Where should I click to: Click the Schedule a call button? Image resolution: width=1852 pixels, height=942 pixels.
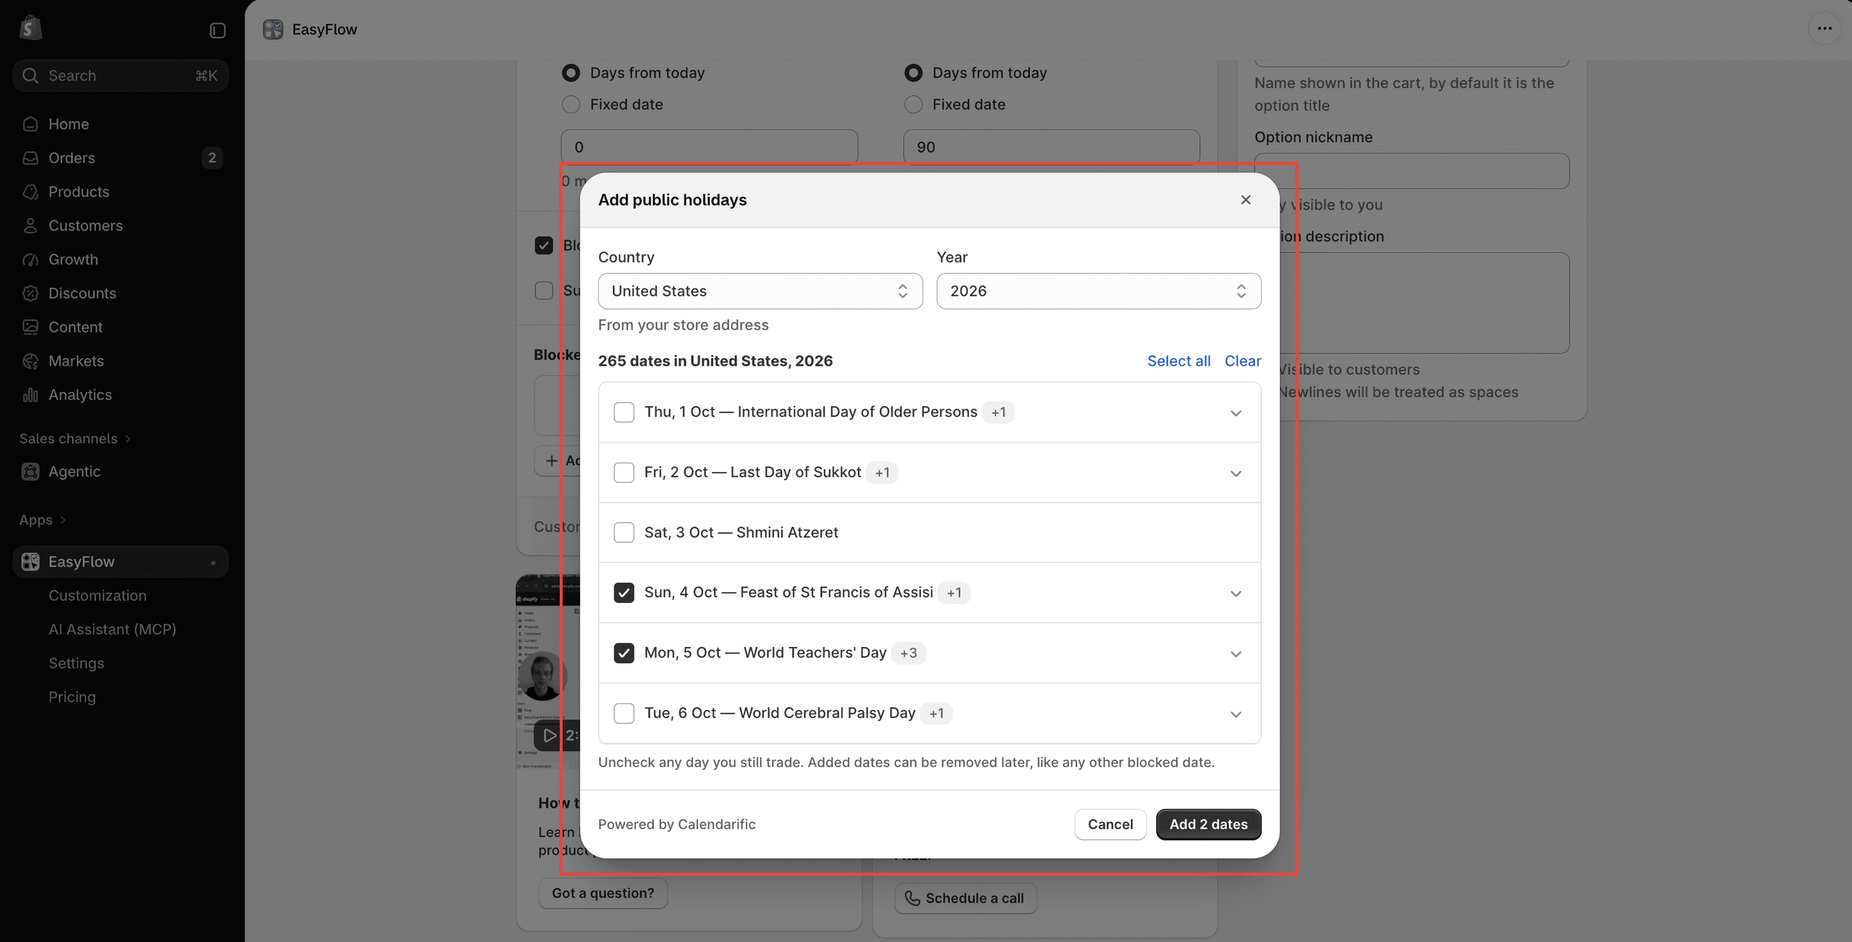[966, 898]
